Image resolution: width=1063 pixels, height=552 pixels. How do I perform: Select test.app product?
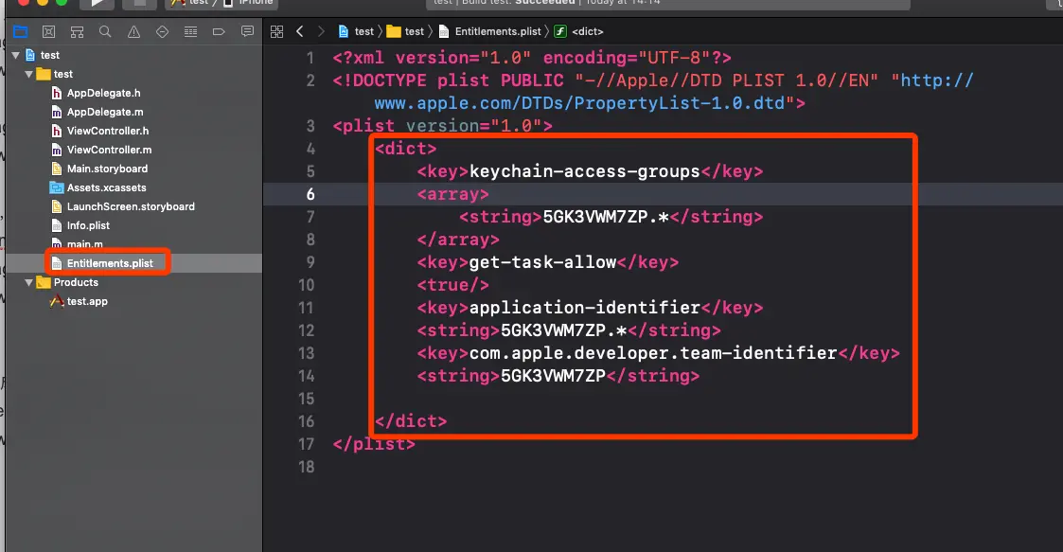click(x=87, y=301)
